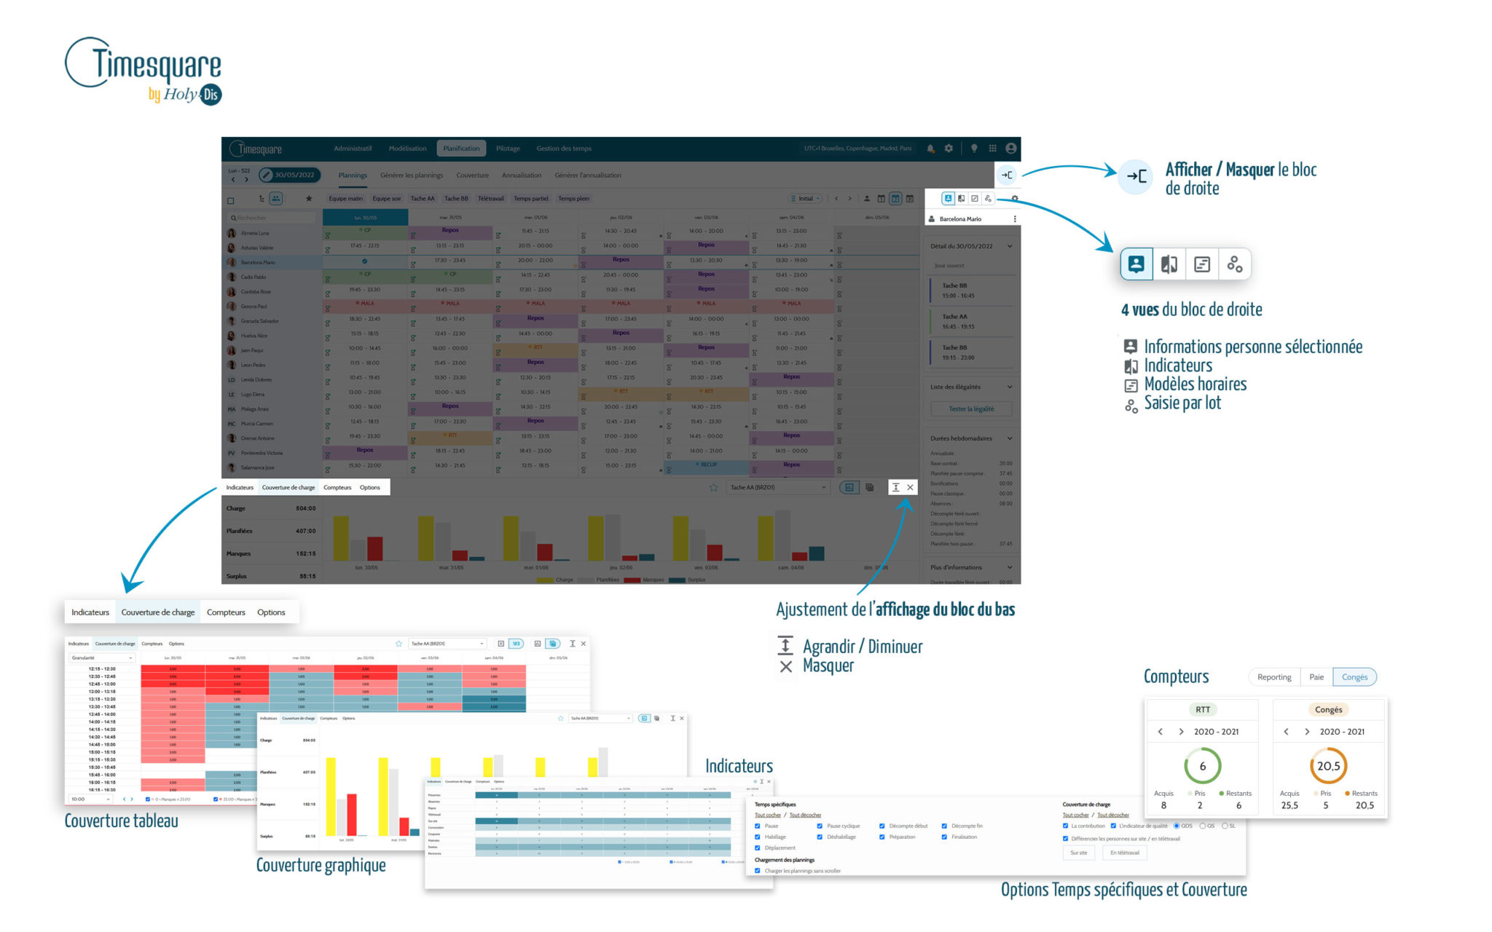This screenshot has width=1492, height=932.
Task: Click the lightbulb tips icon in top bar
Action: (x=974, y=149)
